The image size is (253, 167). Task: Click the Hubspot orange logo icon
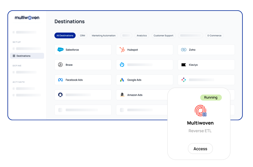point(122,49)
